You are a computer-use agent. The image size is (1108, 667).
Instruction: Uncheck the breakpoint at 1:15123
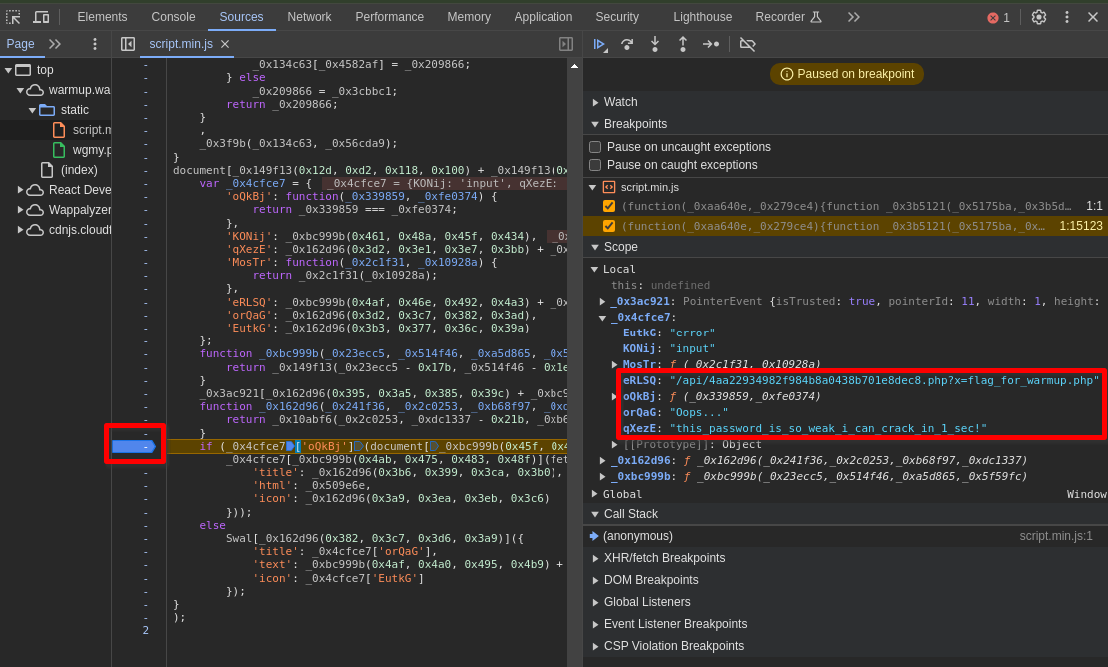point(609,226)
